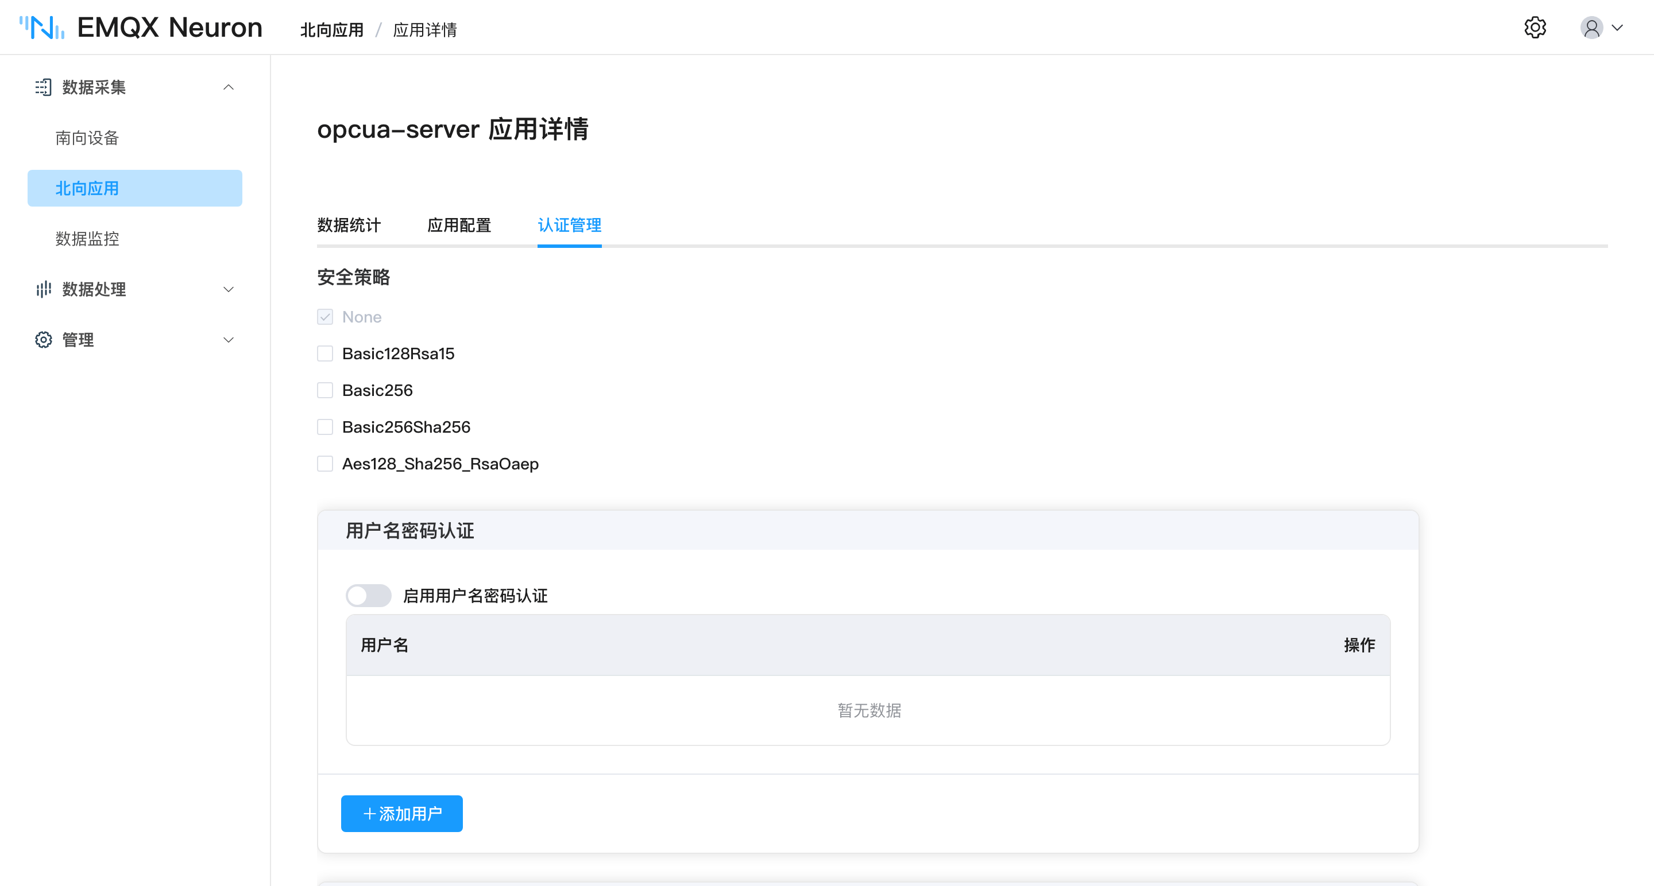This screenshot has height=886, width=1654.
Task: Open the user account dropdown arrow
Action: 1617,28
